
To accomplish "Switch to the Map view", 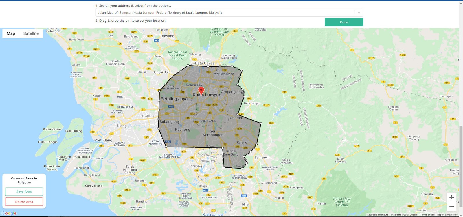I will coord(11,33).
